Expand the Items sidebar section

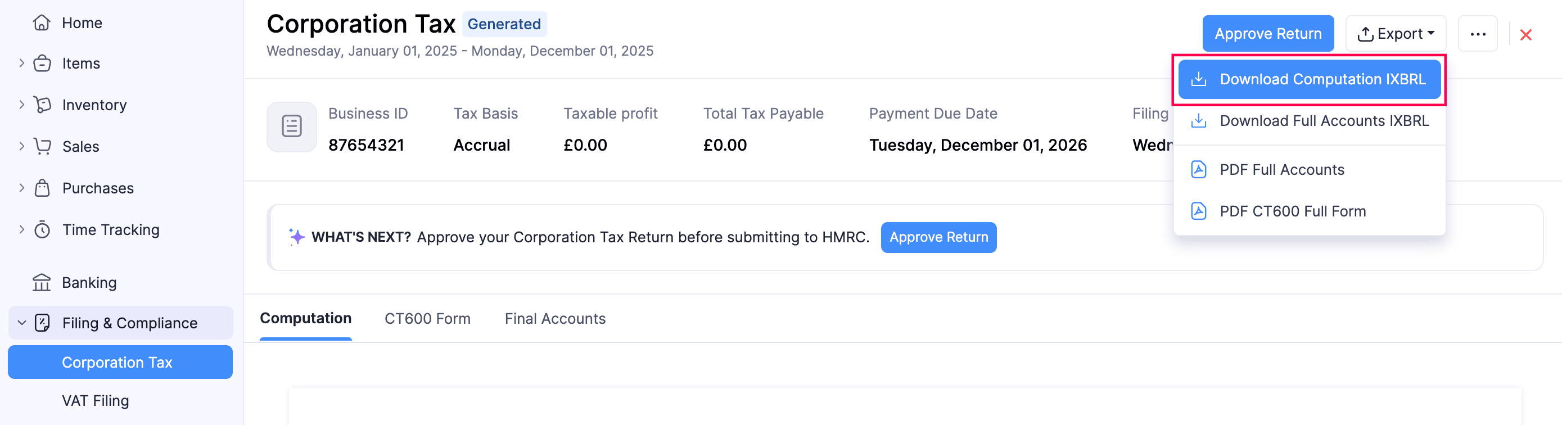pyautogui.click(x=22, y=63)
